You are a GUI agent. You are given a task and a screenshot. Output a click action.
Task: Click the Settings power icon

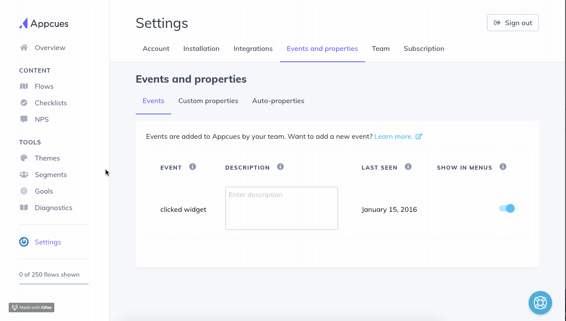click(24, 242)
